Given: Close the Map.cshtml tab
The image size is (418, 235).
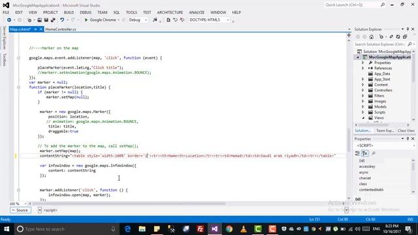Looking at the screenshot, I should 41,29.
